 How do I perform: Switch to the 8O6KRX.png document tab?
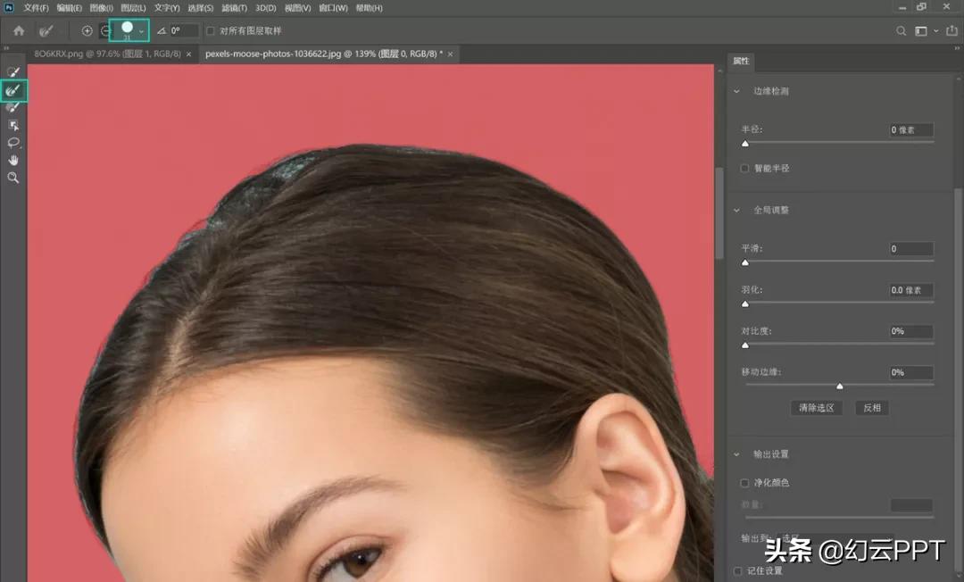(x=106, y=54)
